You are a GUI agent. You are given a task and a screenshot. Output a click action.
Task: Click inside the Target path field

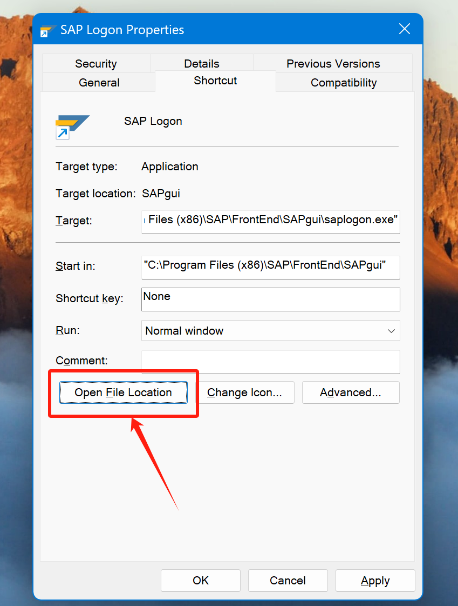point(270,222)
